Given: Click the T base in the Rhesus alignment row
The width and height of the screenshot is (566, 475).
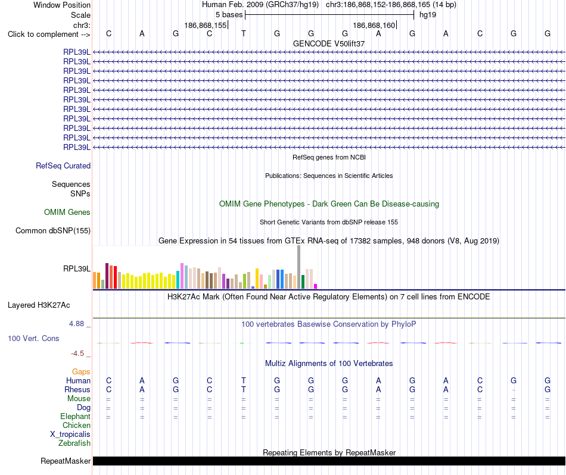Looking at the screenshot, I should point(244,389).
